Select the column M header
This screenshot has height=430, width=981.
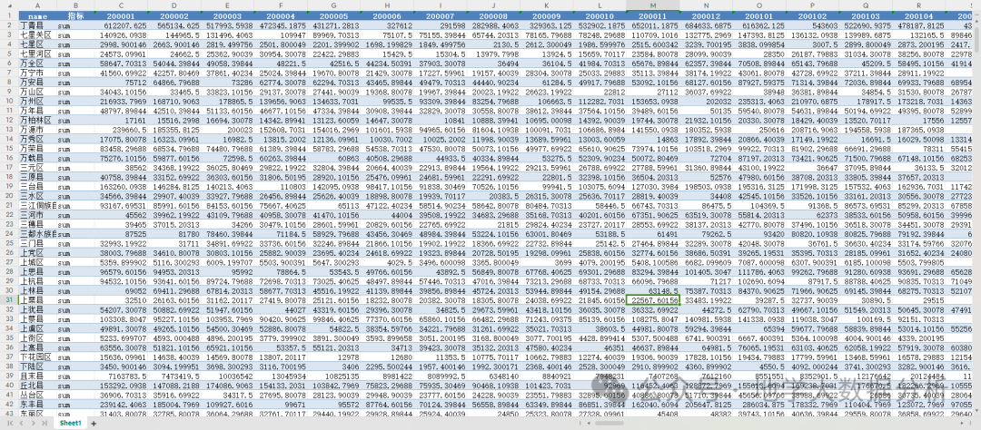pyautogui.click(x=652, y=5)
